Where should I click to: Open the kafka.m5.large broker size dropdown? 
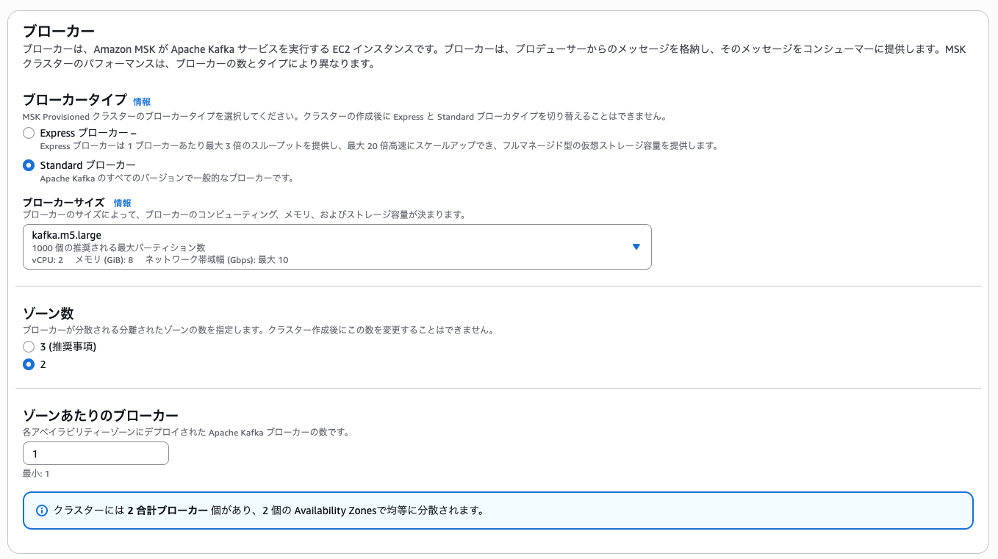coord(337,247)
